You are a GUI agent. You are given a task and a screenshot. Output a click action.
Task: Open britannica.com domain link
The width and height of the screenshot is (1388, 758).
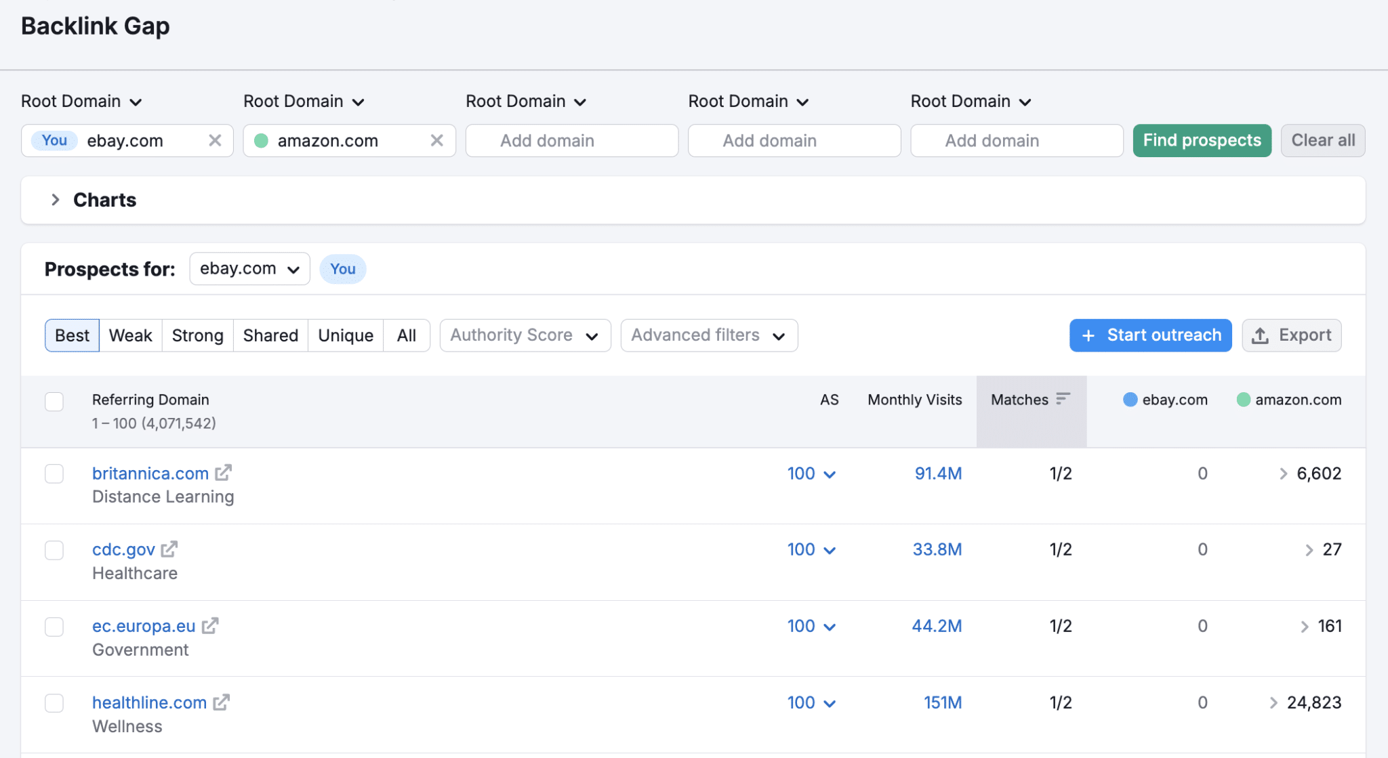[150, 473]
